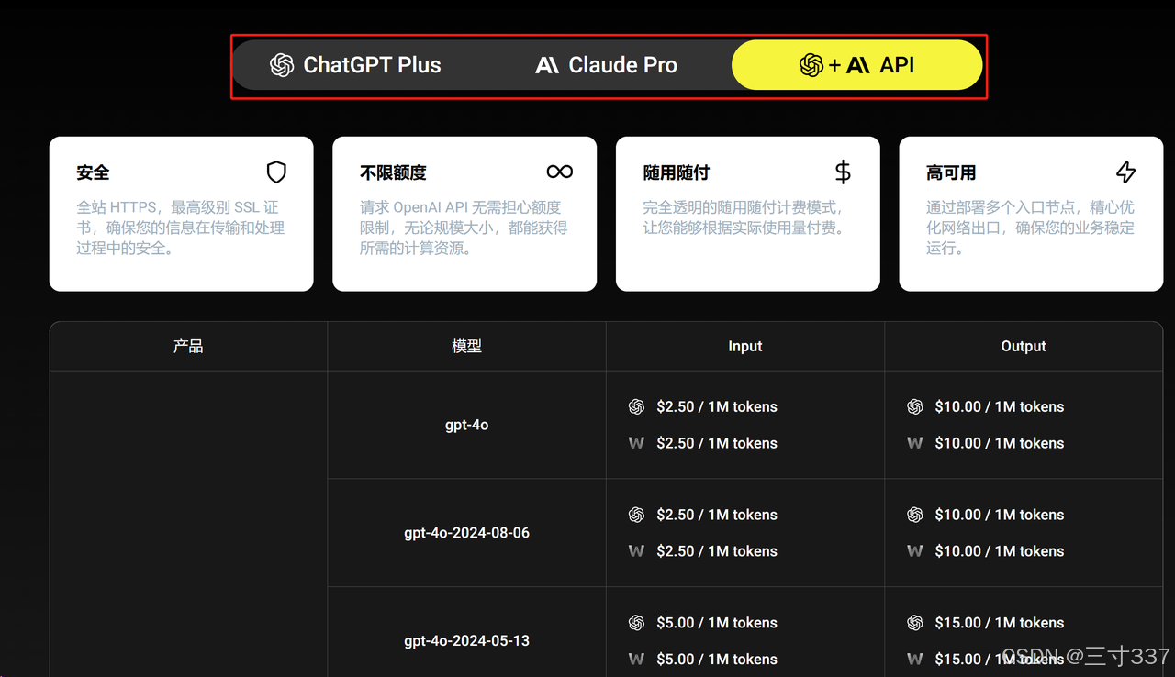
Task: Click OpenAI icon in gpt-4o Output cell
Action: coord(914,406)
